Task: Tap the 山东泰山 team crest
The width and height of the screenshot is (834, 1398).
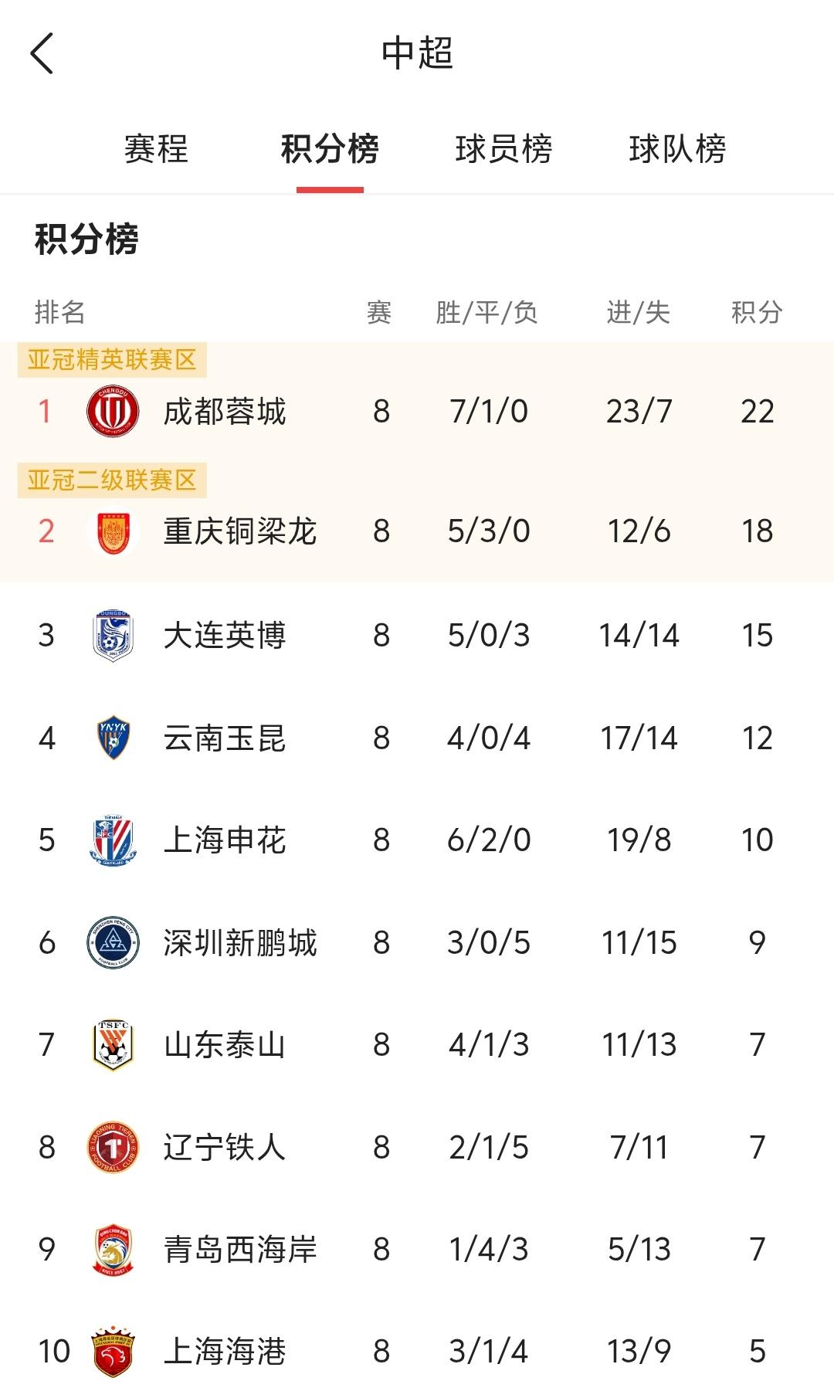Action: [113, 1045]
